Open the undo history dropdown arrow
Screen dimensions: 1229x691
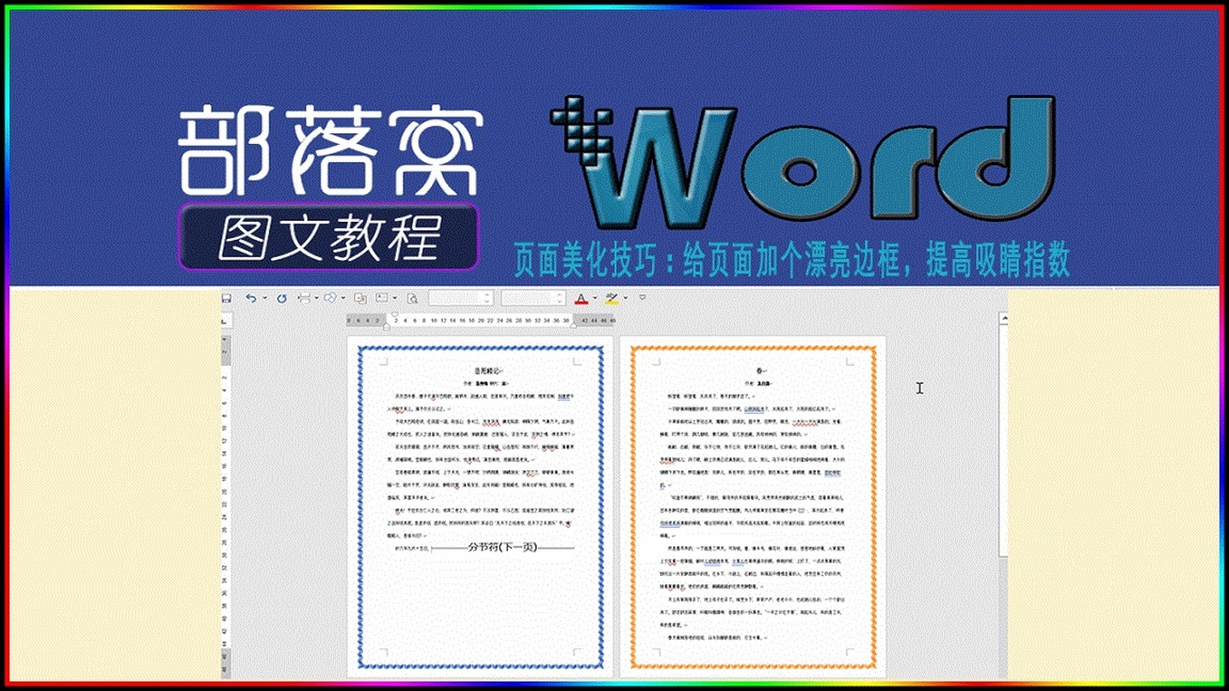tap(265, 299)
